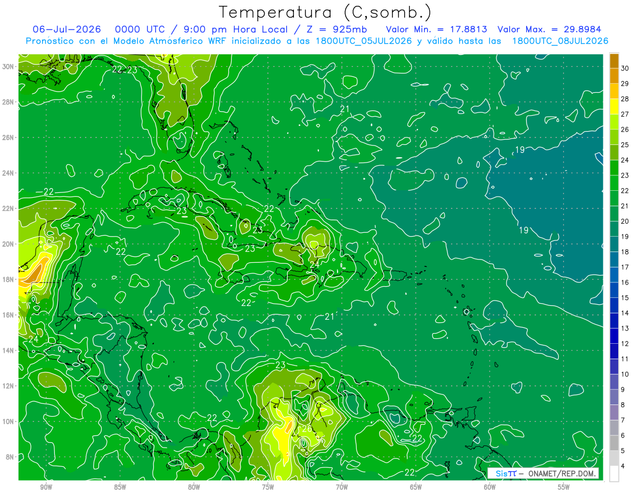Image resolution: width=639 pixels, height=494 pixels.
Task: Click the "60W" longitude axis label
Action: (490, 488)
